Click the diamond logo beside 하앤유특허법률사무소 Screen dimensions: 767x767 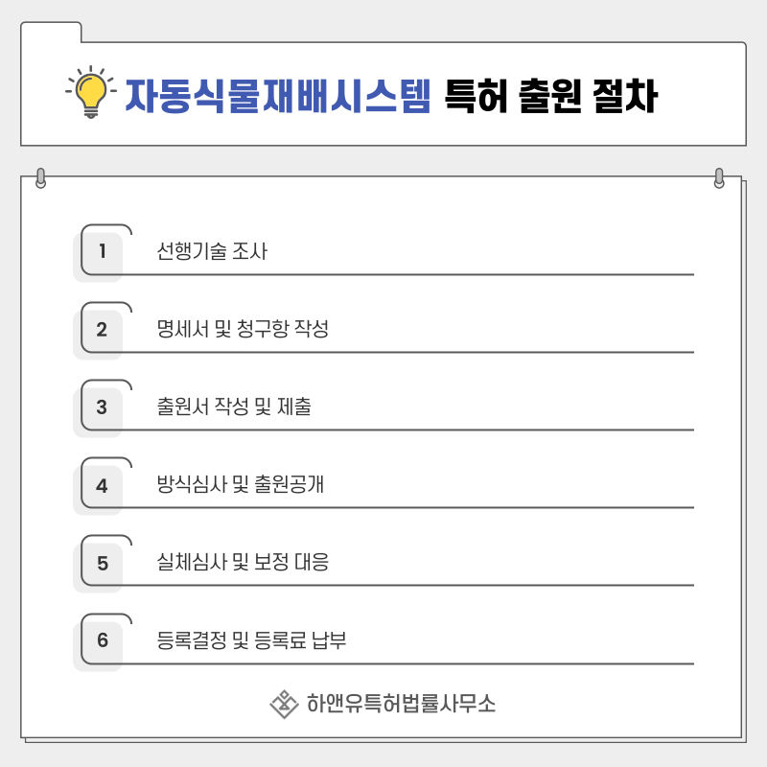coord(284,705)
